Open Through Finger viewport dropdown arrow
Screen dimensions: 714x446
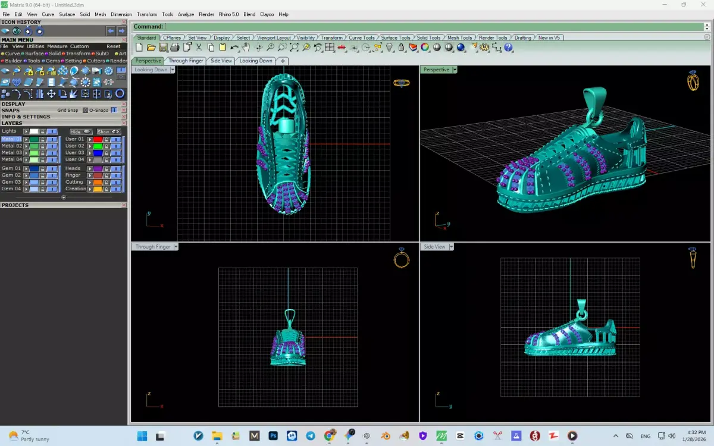tap(176, 247)
